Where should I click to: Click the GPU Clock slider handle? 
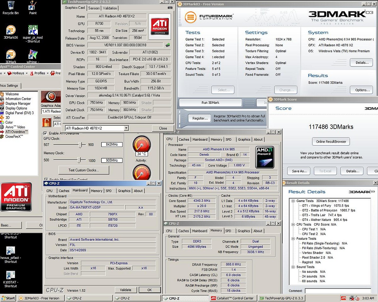[80, 145]
